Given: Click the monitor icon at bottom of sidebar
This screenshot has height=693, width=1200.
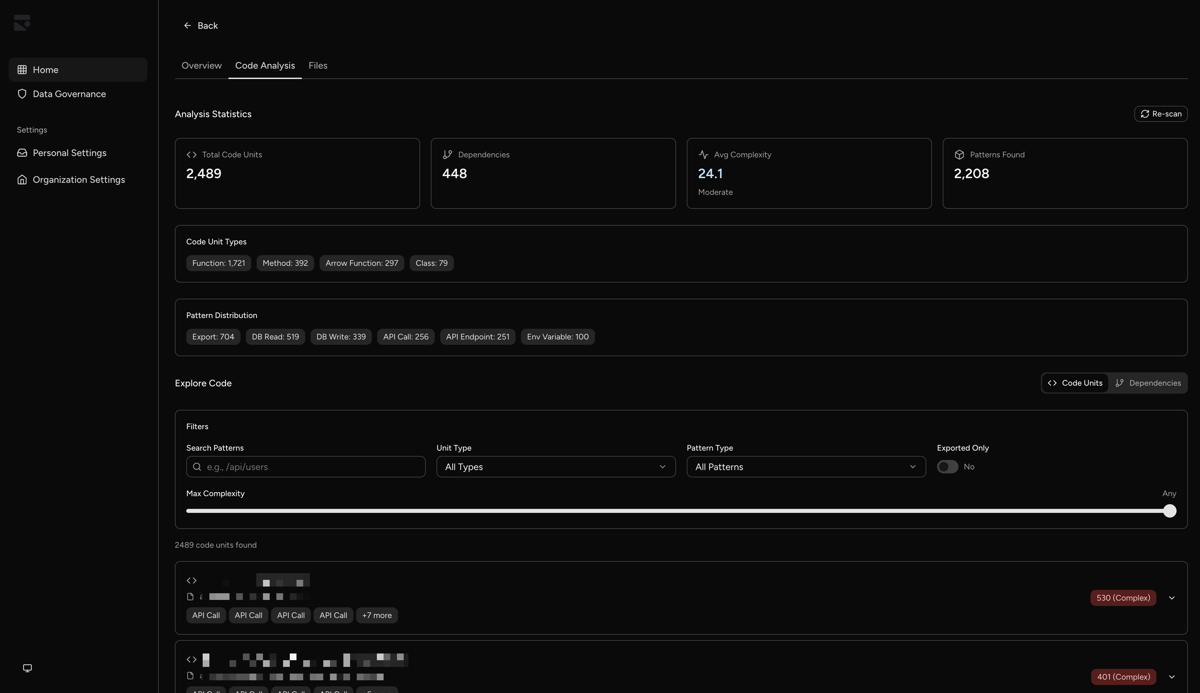Looking at the screenshot, I should pyautogui.click(x=27, y=668).
